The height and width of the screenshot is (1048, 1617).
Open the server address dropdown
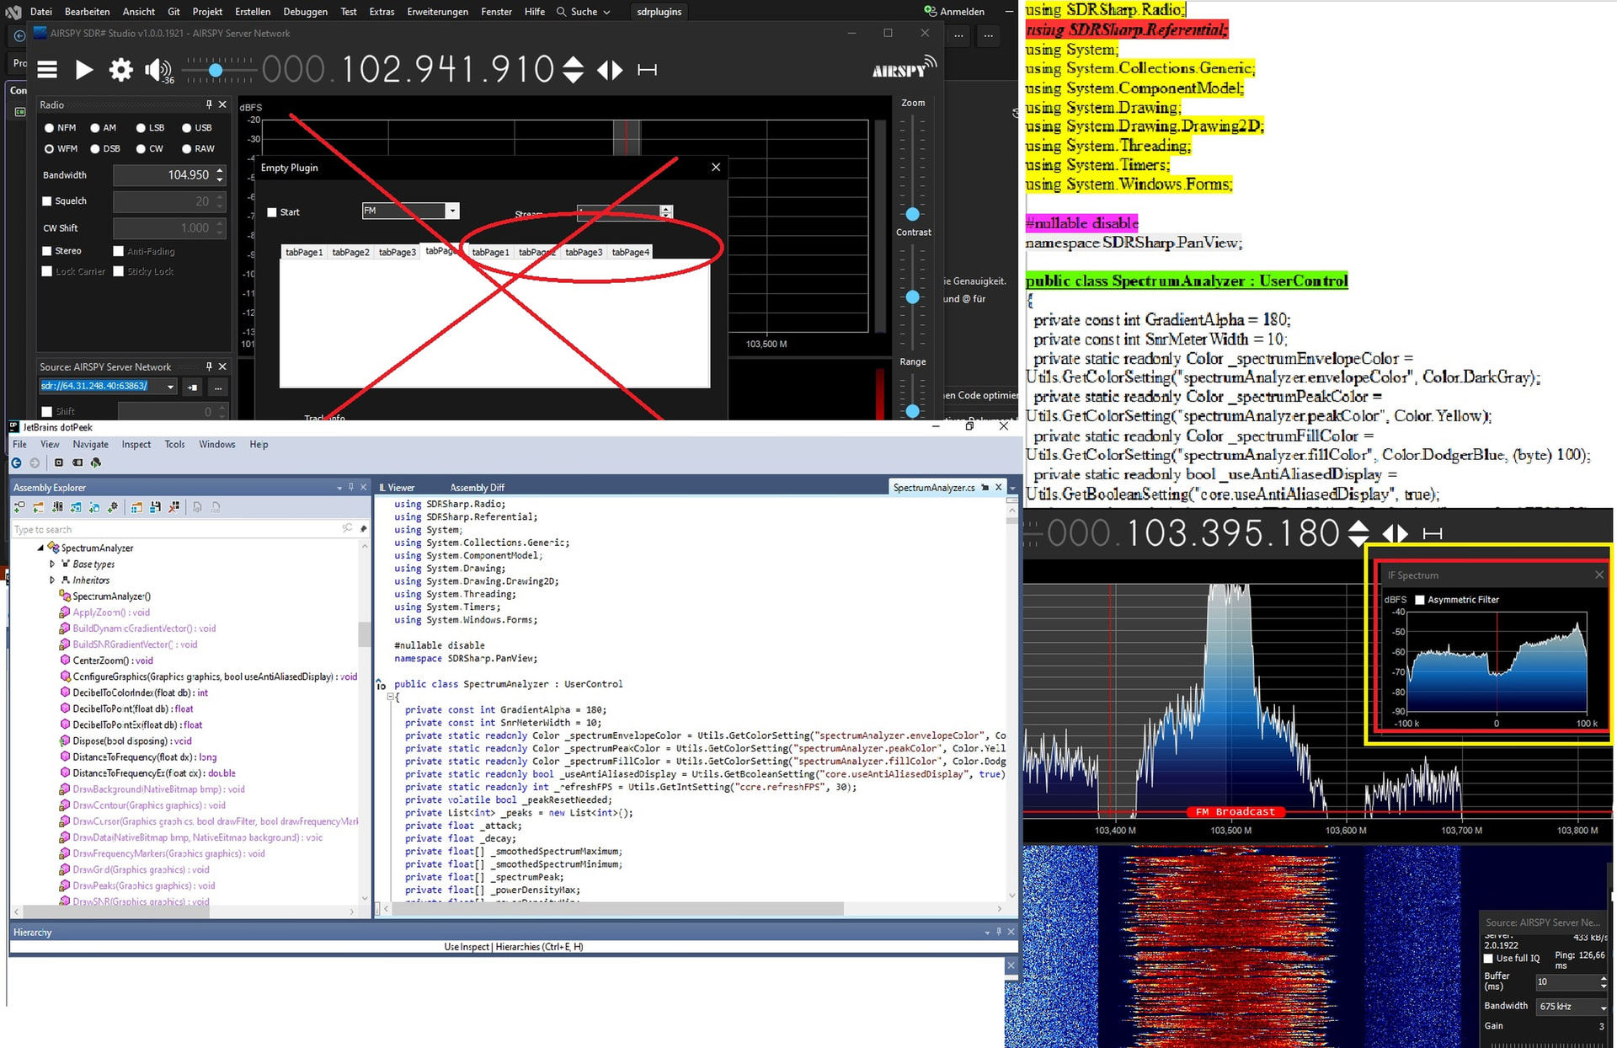pos(170,387)
